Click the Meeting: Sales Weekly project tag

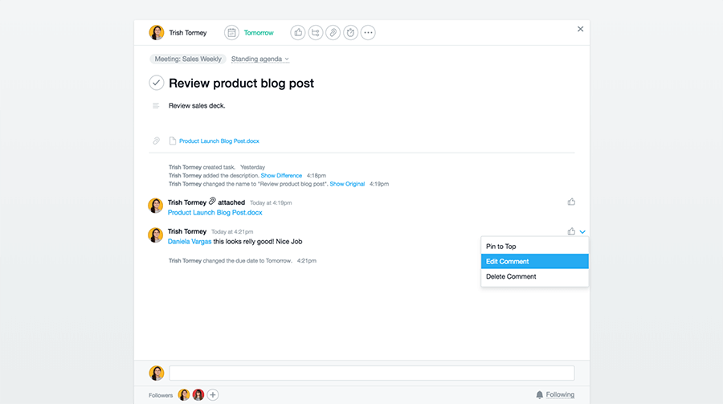point(188,59)
